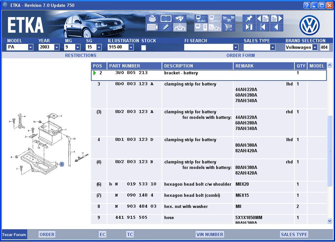The width and height of the screenshot is (335, 242).
Task: Expand the YEAR dropdown
Action: (x=57, y=47)
